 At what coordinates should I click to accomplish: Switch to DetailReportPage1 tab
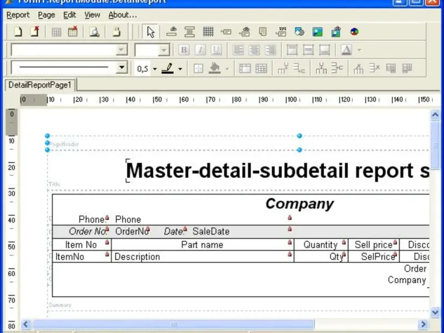(40, 85)
